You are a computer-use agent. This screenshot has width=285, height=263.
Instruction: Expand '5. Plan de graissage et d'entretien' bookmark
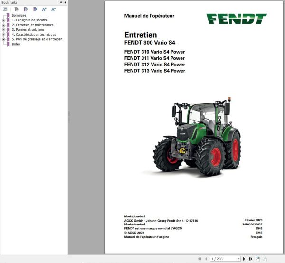pos(4,39)
